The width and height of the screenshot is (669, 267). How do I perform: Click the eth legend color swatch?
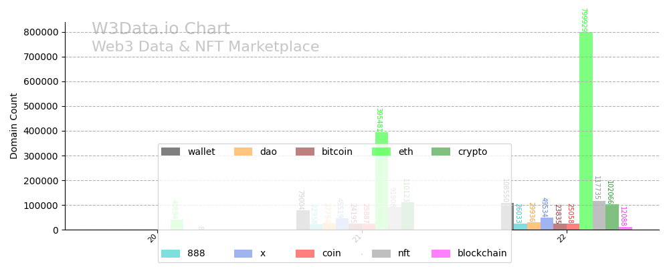pyautogui.click(x=381, y=152)
